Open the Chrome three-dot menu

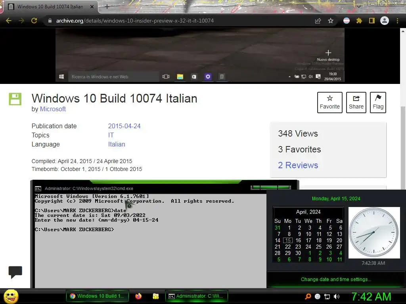[397, 21]
